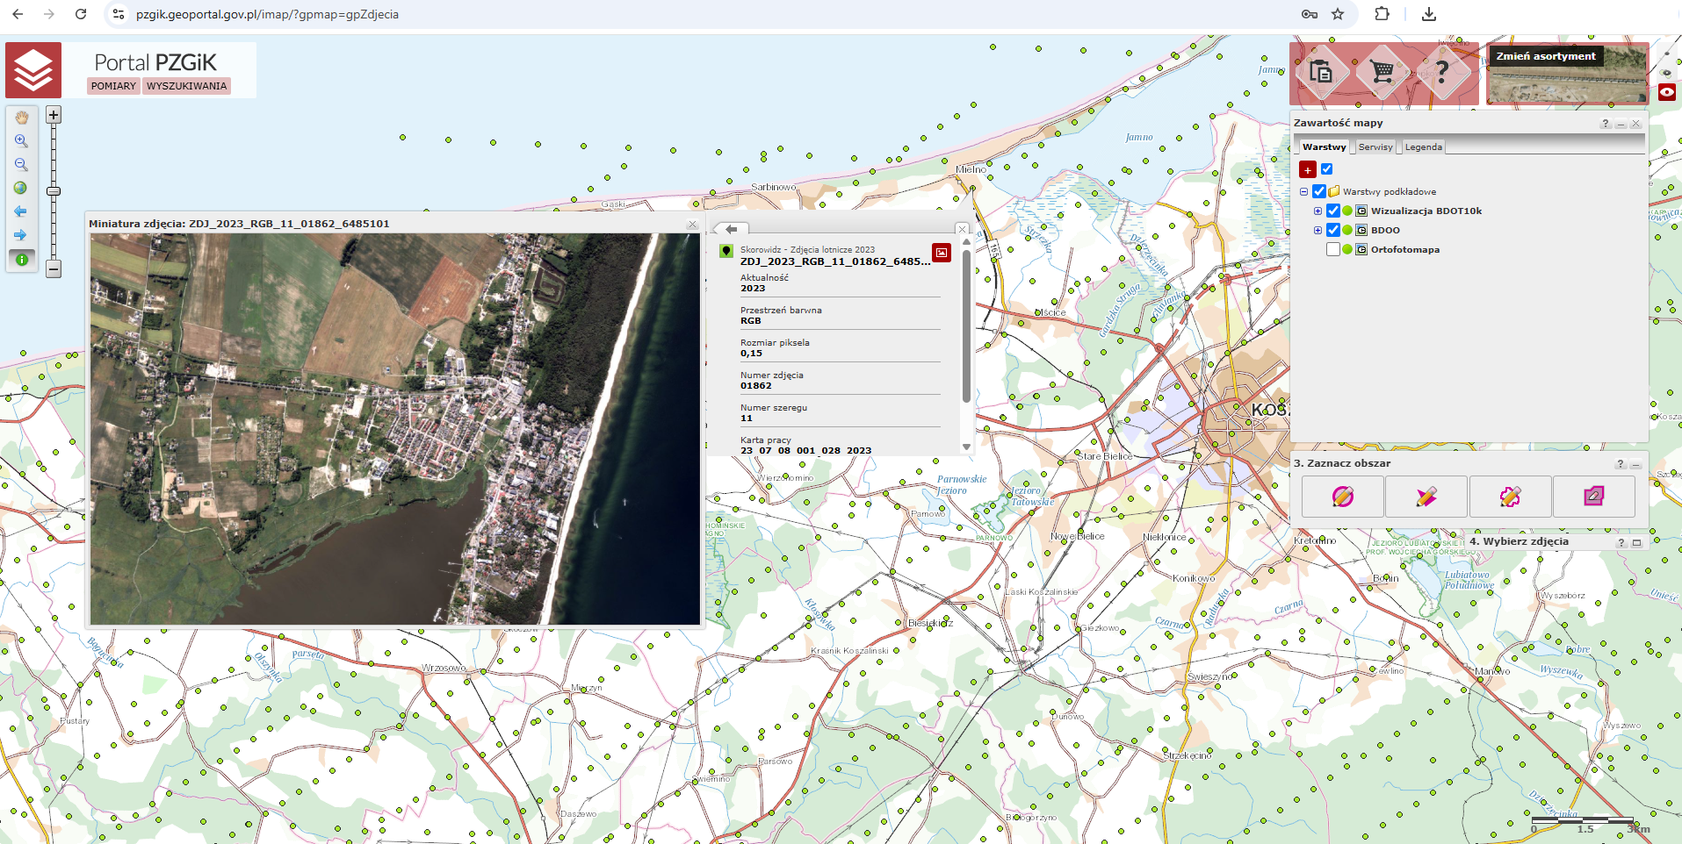Expand the Wizualizacja BDOT10k layer node
The height and width of the screenshot is (844, 1682).
[1317, 211]
